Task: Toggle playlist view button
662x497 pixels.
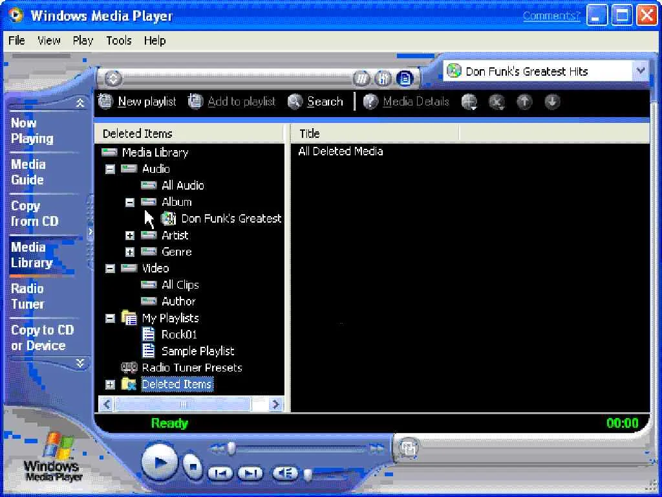Action: (x=405, y=78)
